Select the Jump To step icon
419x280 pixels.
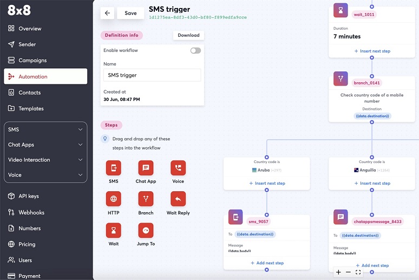click(146, 231)
